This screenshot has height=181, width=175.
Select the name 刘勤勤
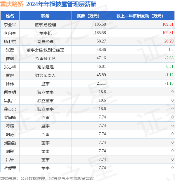pyautogui.click(x=10, y=143)
